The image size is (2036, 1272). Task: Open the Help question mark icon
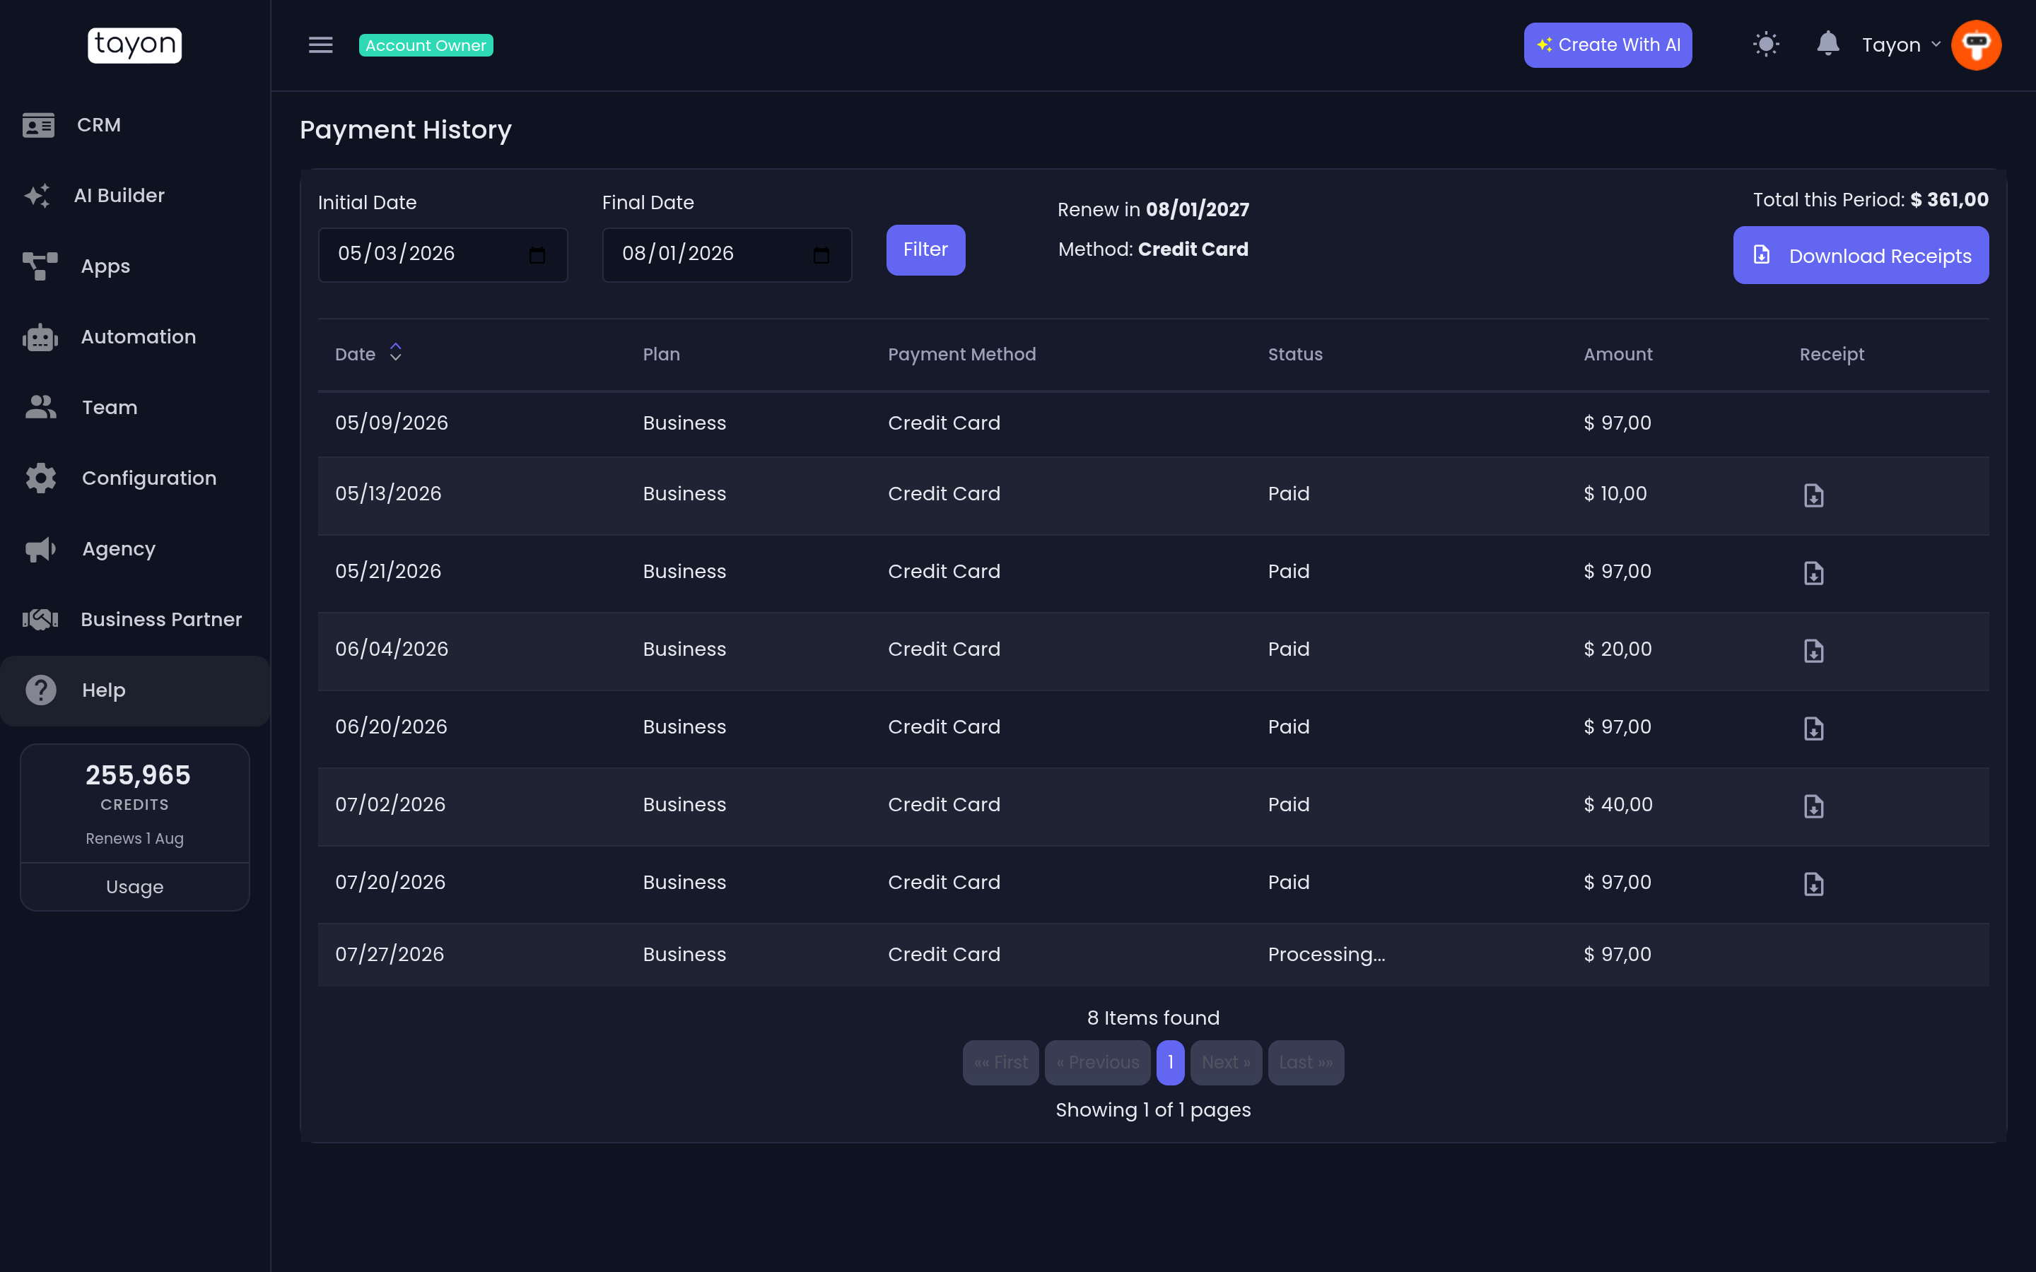40,690
